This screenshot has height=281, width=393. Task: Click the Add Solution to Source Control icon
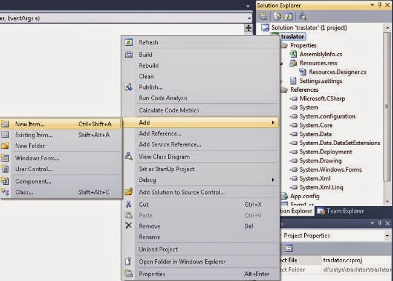pyautogui.click(x=129, y=192)
